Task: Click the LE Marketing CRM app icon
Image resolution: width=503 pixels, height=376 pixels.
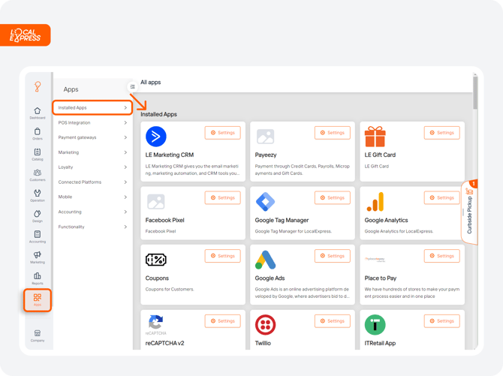Action: (156, 137)
